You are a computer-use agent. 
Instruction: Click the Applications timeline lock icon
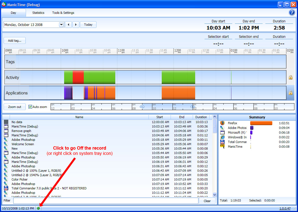(290, 93)
